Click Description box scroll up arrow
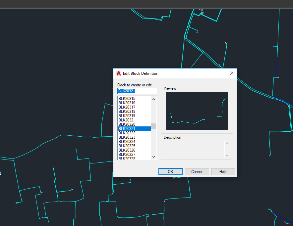The width and height of the screenshot is (293, 226). pyautogui.click(x=227, y=143)
